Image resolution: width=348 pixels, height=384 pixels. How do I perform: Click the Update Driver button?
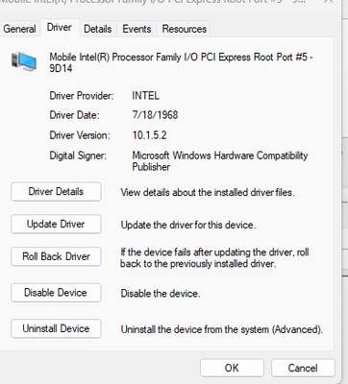tap(56, 224)
